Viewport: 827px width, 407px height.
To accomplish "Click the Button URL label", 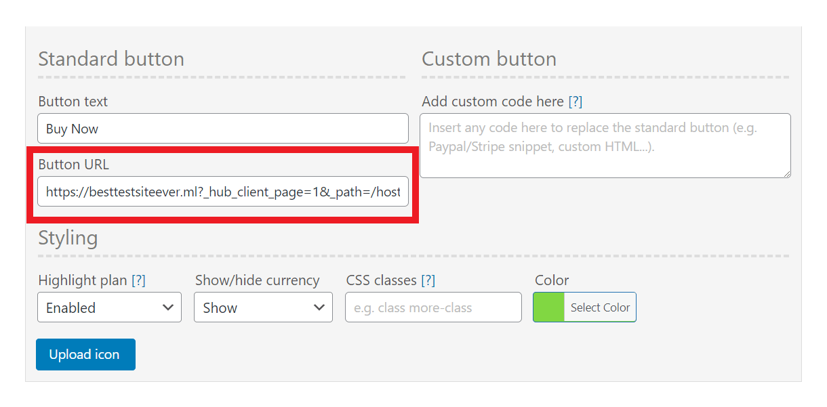I will point(73,165).
